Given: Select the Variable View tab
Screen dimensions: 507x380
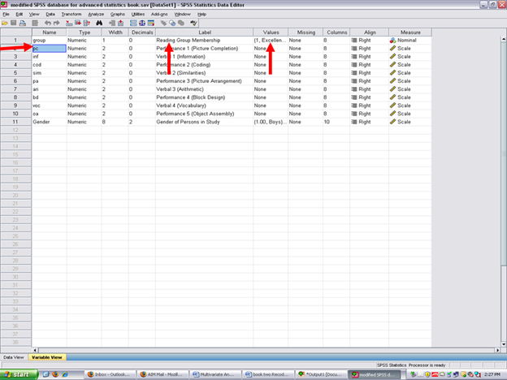Looking at the screenshot, I should [x=46, y=356].
